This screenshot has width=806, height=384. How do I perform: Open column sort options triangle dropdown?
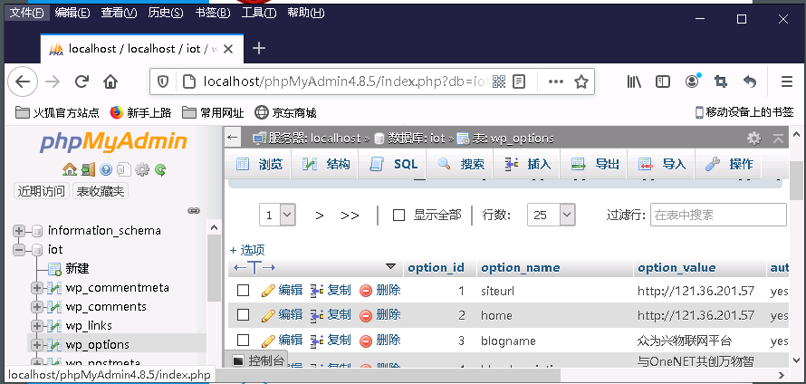pyautogui.click(x=390, y=266)
